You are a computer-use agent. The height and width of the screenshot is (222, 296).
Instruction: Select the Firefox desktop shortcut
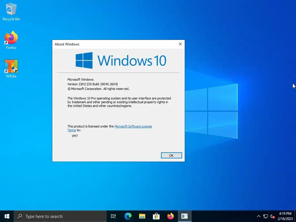pos(11,40)
